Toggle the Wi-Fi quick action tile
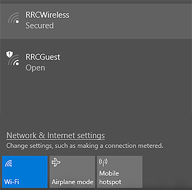This screenshot has height=190, width=192. [25, 171]
